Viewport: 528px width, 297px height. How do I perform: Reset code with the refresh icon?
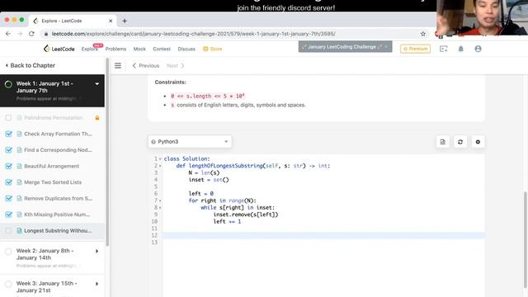(460, 142)
